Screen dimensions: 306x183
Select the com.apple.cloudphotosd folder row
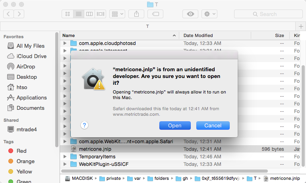[180, 43]
